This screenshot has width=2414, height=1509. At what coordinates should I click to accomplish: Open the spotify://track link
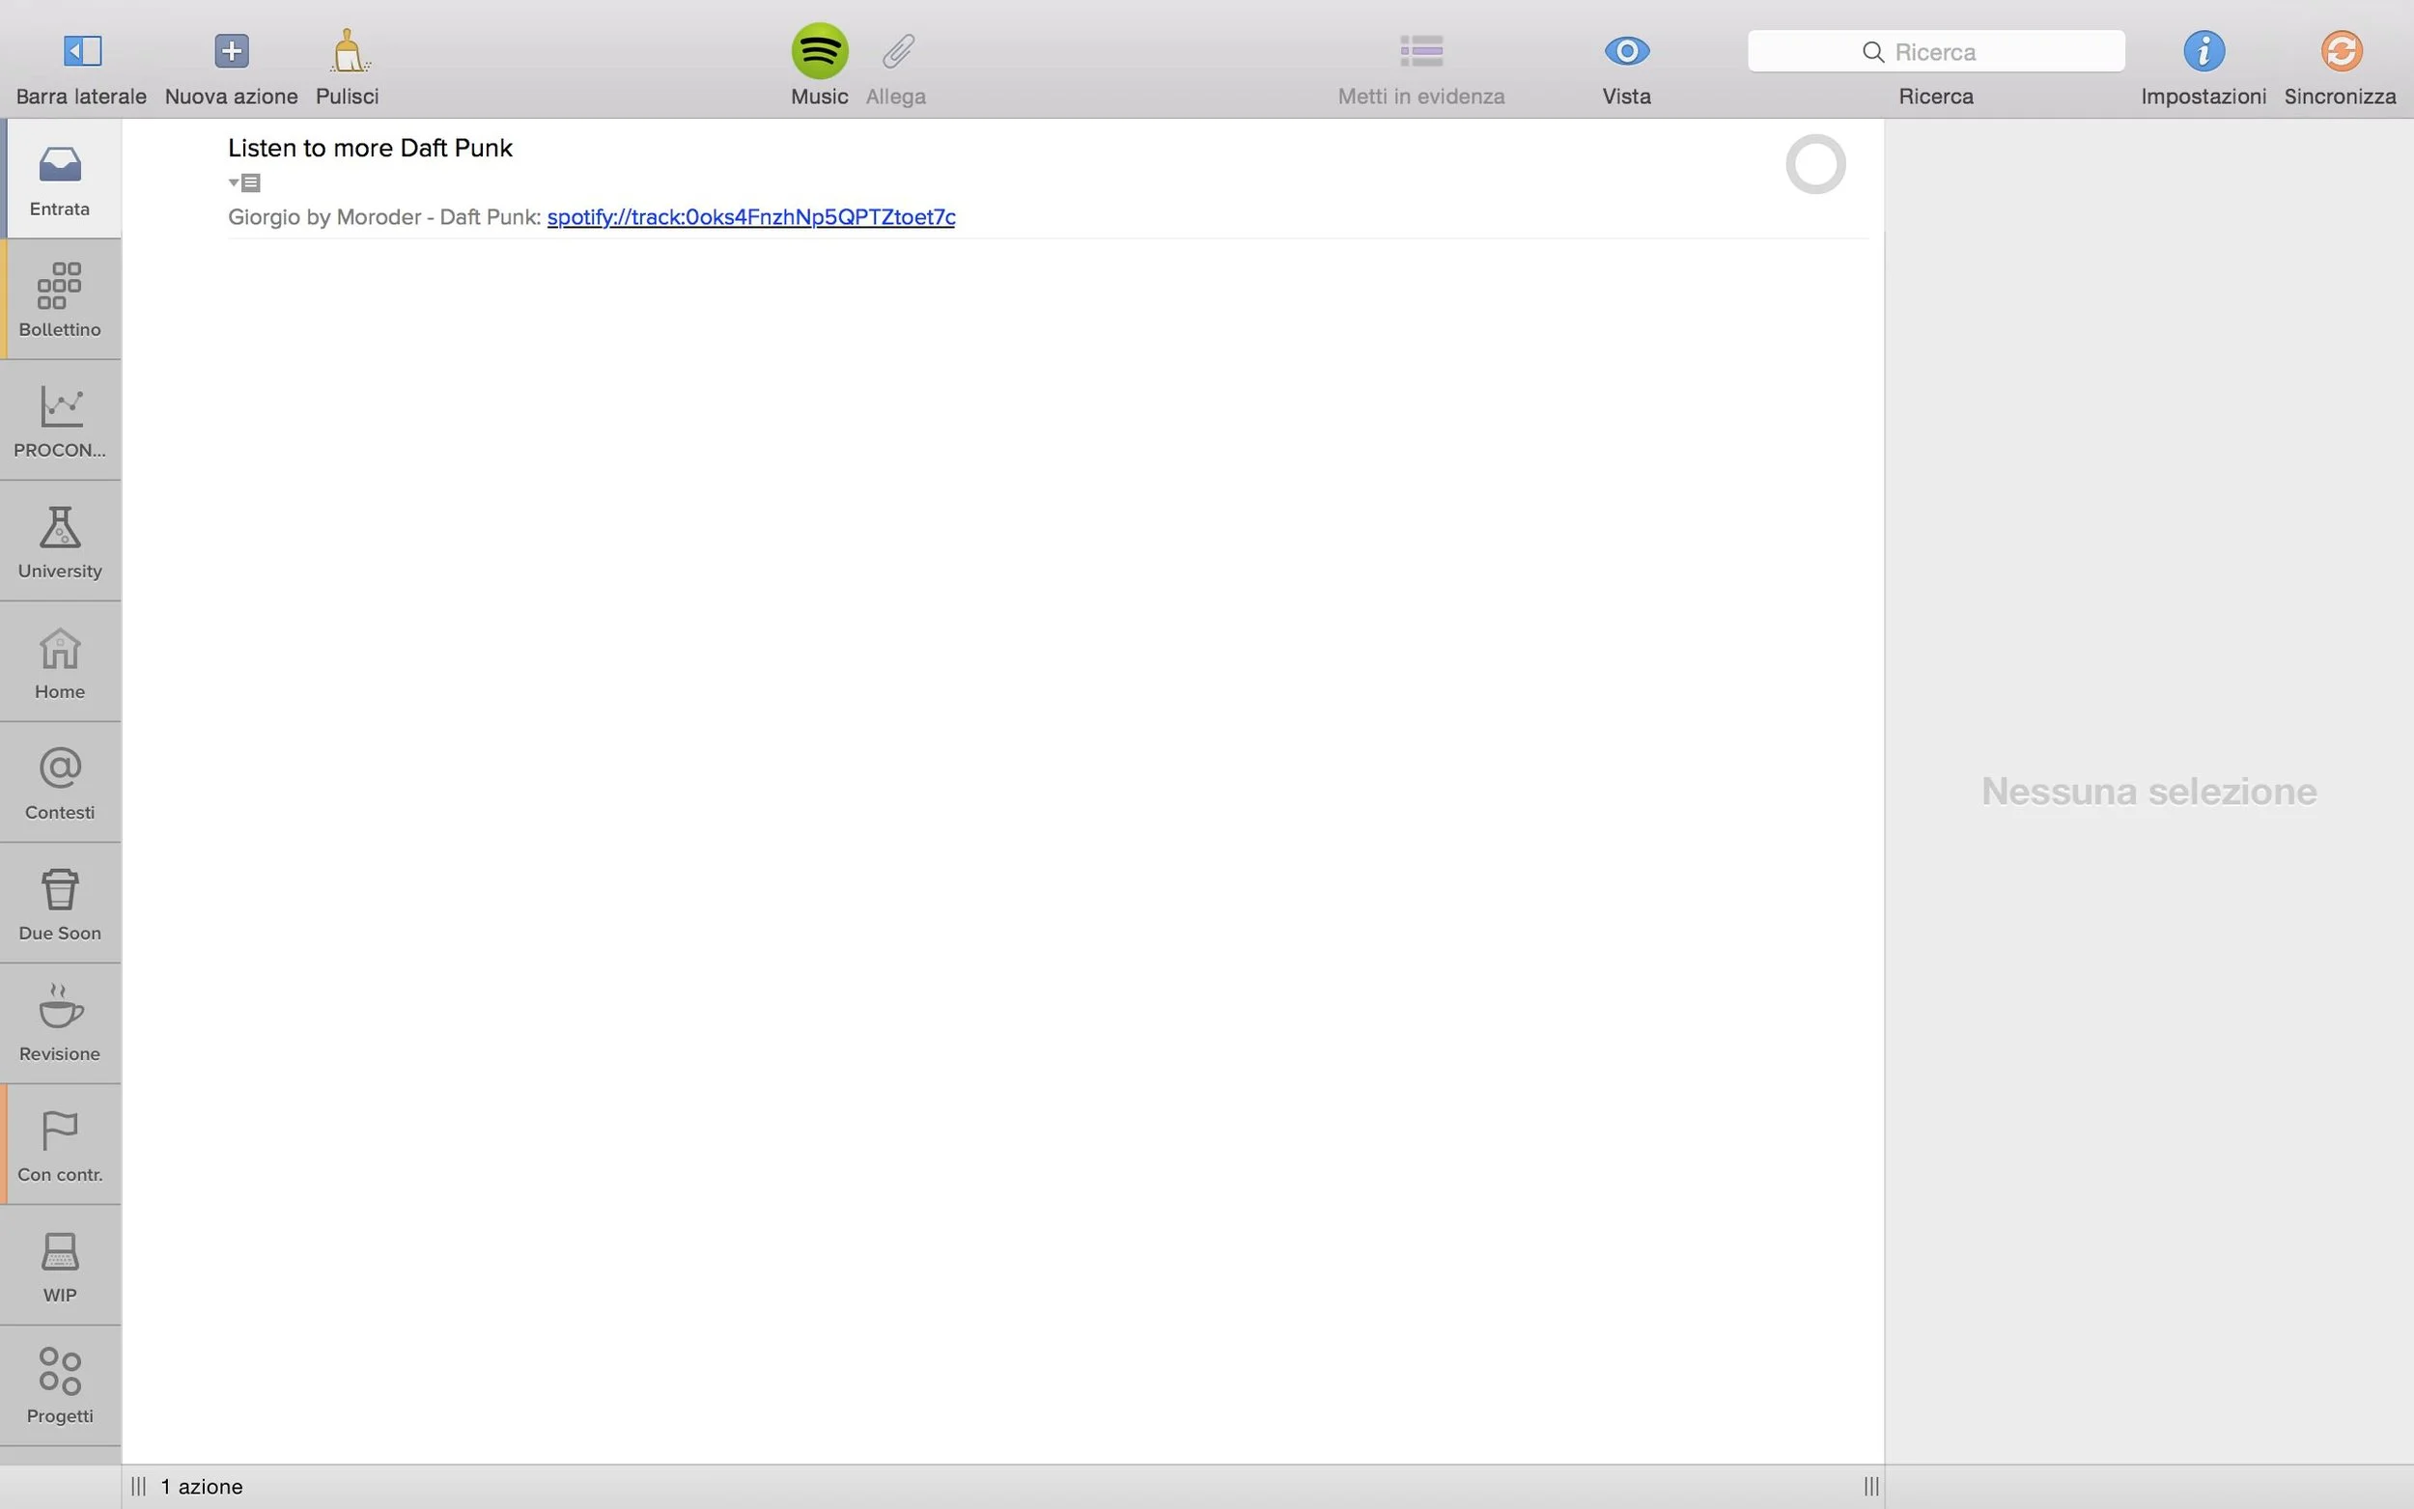click(750, 216)
